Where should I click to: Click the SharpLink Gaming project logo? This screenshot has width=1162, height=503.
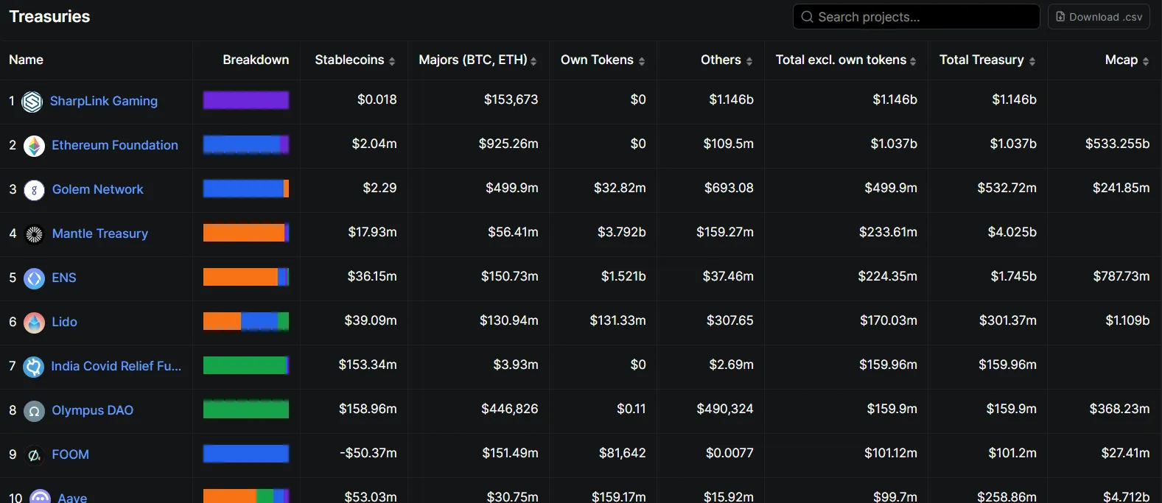(x=32, y=102)
